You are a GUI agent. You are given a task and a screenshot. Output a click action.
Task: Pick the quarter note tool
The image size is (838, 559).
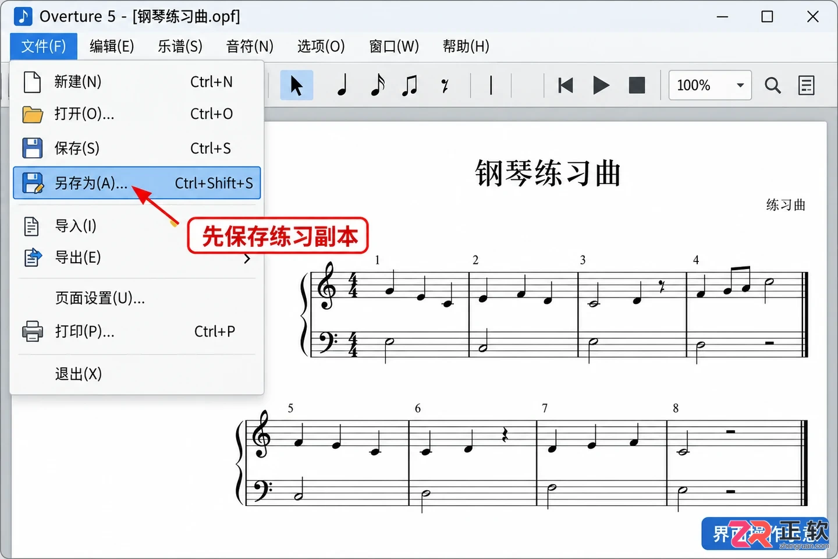[x=342, y=86]
